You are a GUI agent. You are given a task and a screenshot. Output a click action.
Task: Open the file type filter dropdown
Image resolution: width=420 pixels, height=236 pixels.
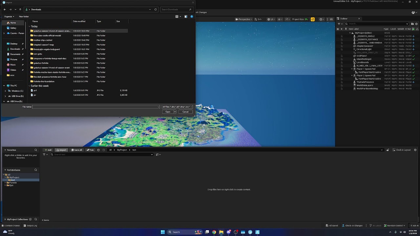coord(177,107)
